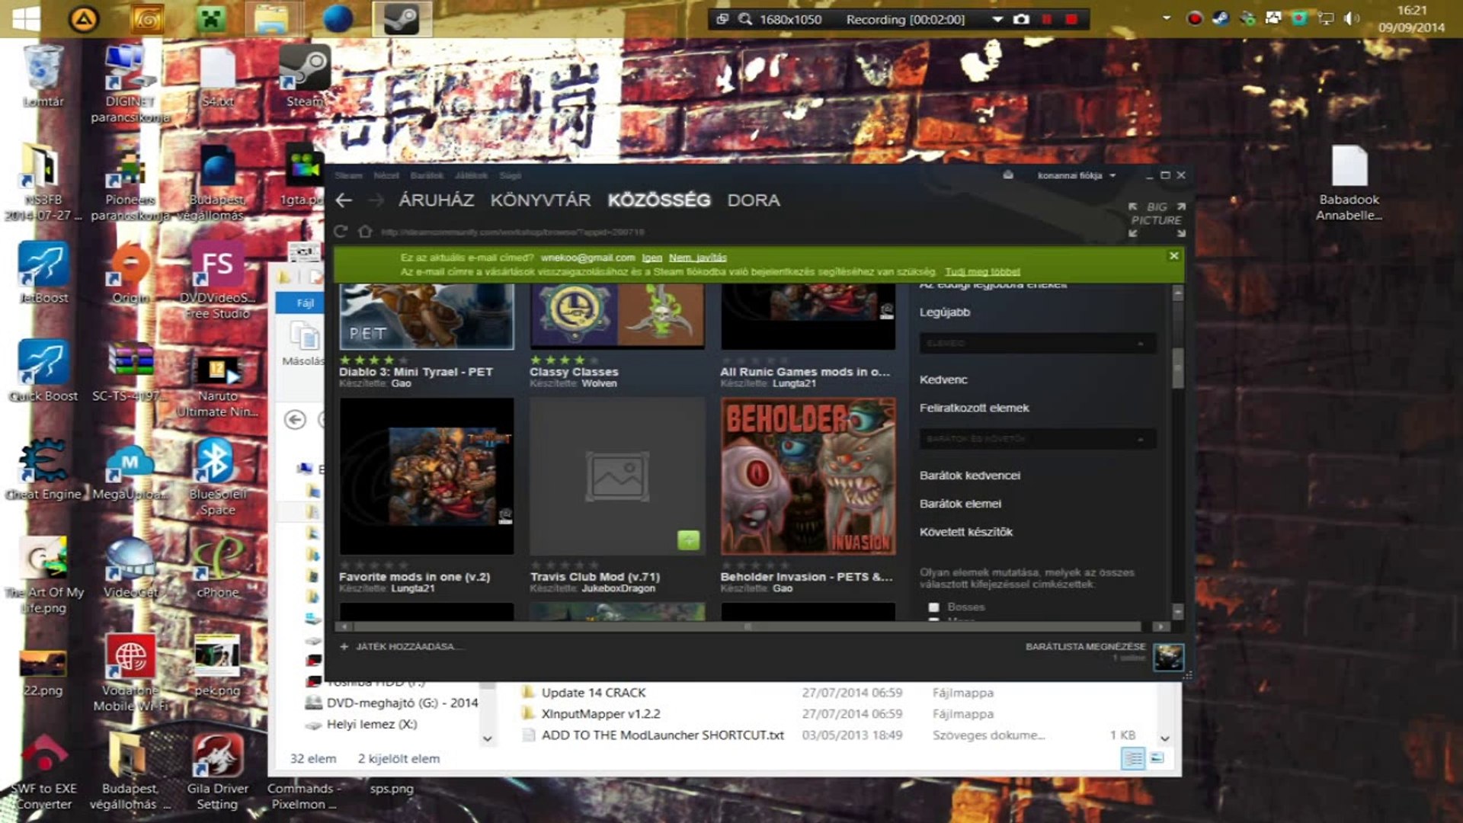The image size is (1463, 823).
Task: Open Diablo 3: Mini Tyrael - PET thumbnail
Action: click(x=427, y=316)
